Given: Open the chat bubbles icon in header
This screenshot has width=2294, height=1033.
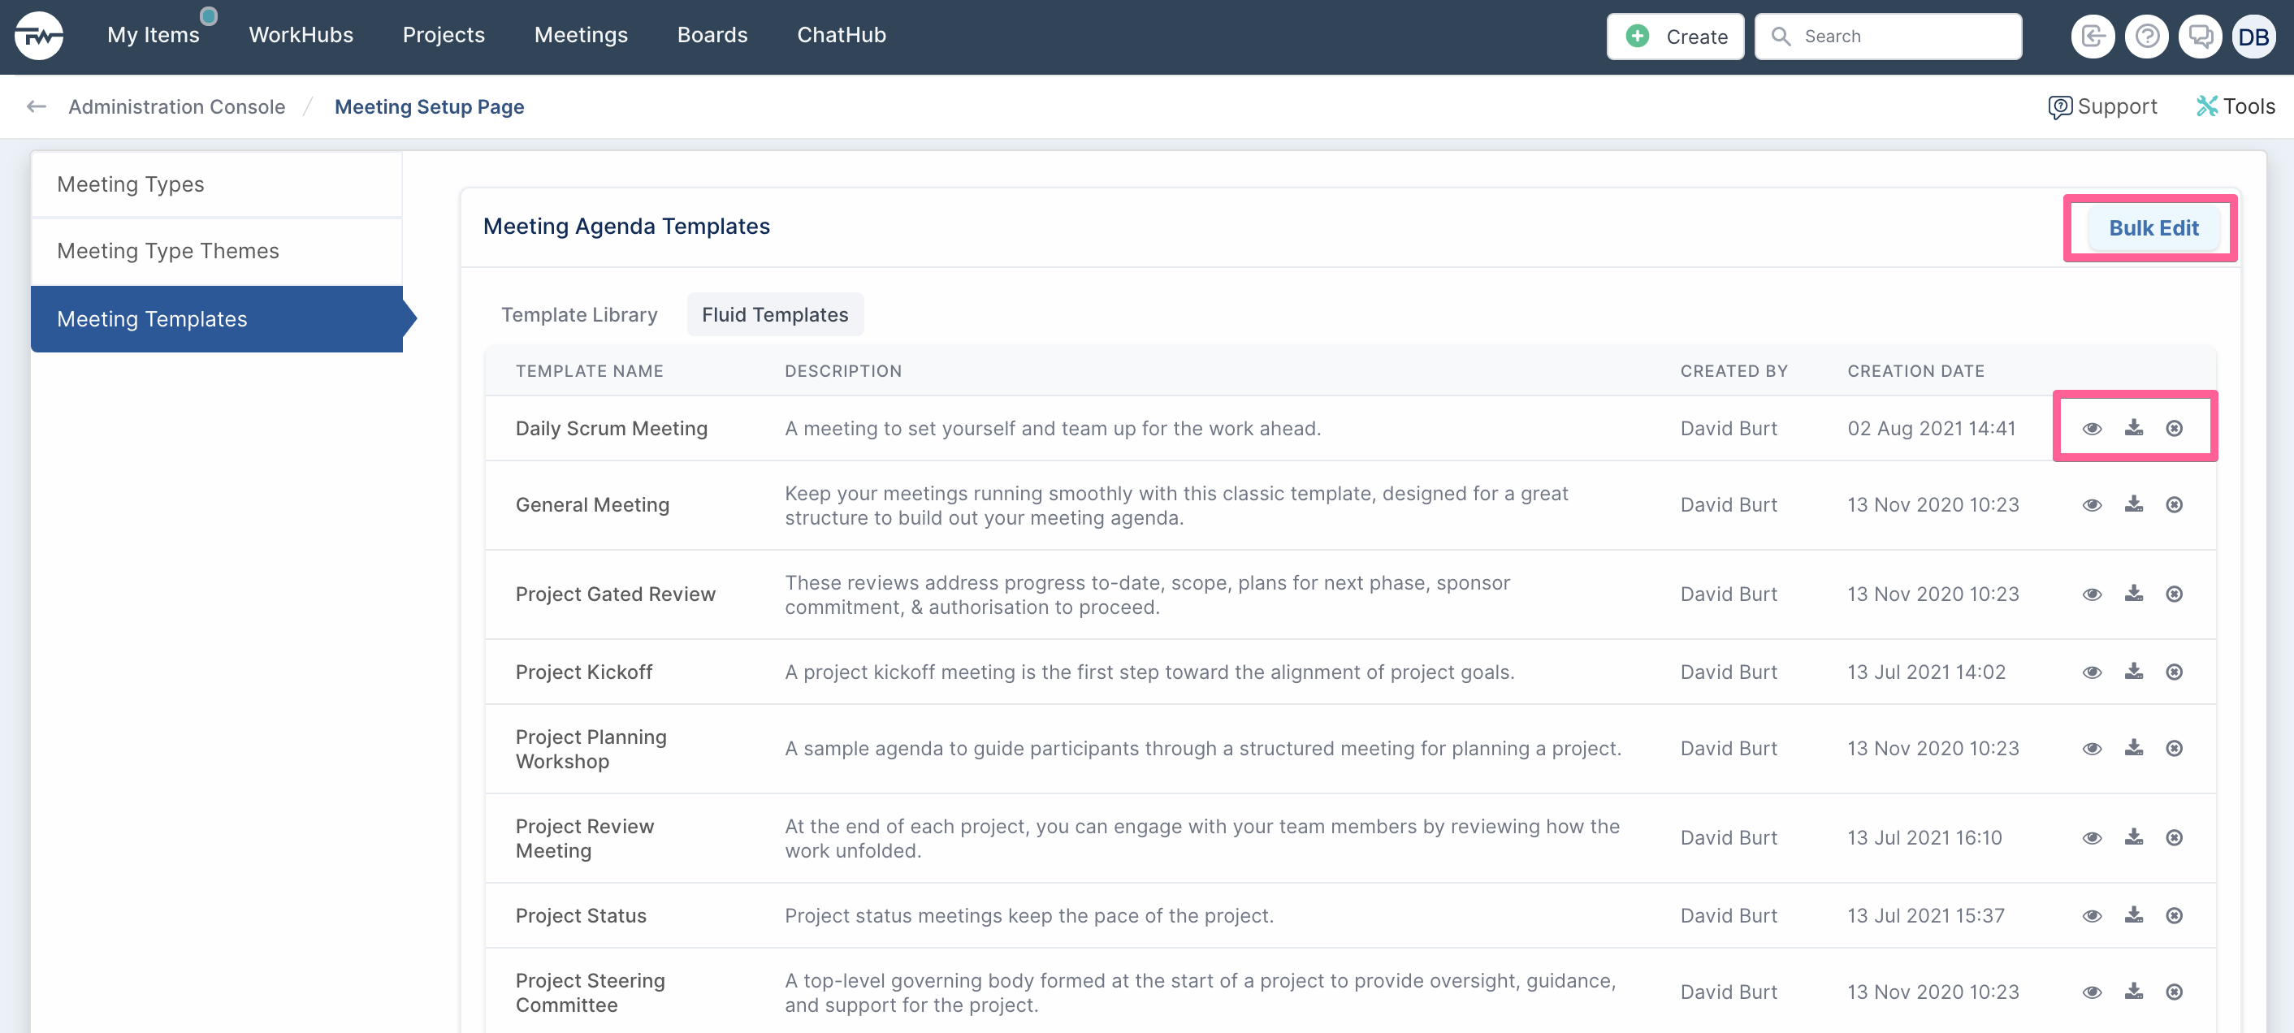Looking at the screenshot, I should [x=2201, y=37].
